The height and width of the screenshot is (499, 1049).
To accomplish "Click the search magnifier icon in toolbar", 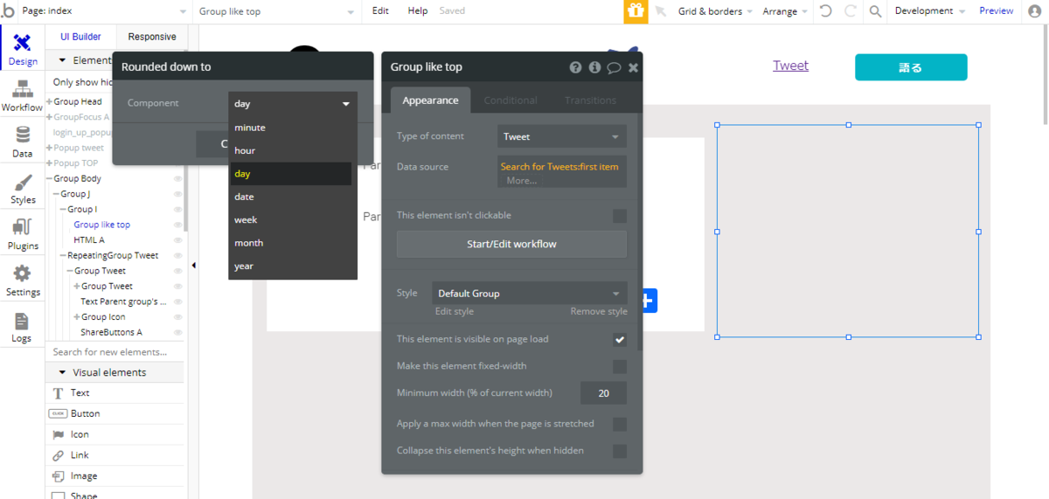I will click(875, 11).
